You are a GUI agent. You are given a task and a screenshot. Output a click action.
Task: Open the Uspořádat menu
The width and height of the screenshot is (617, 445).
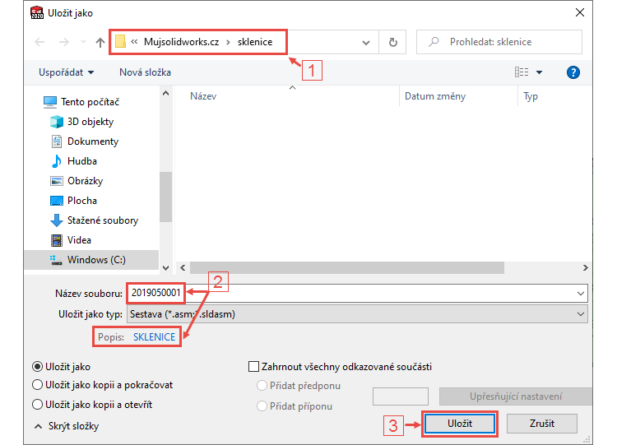click(66, 72)
